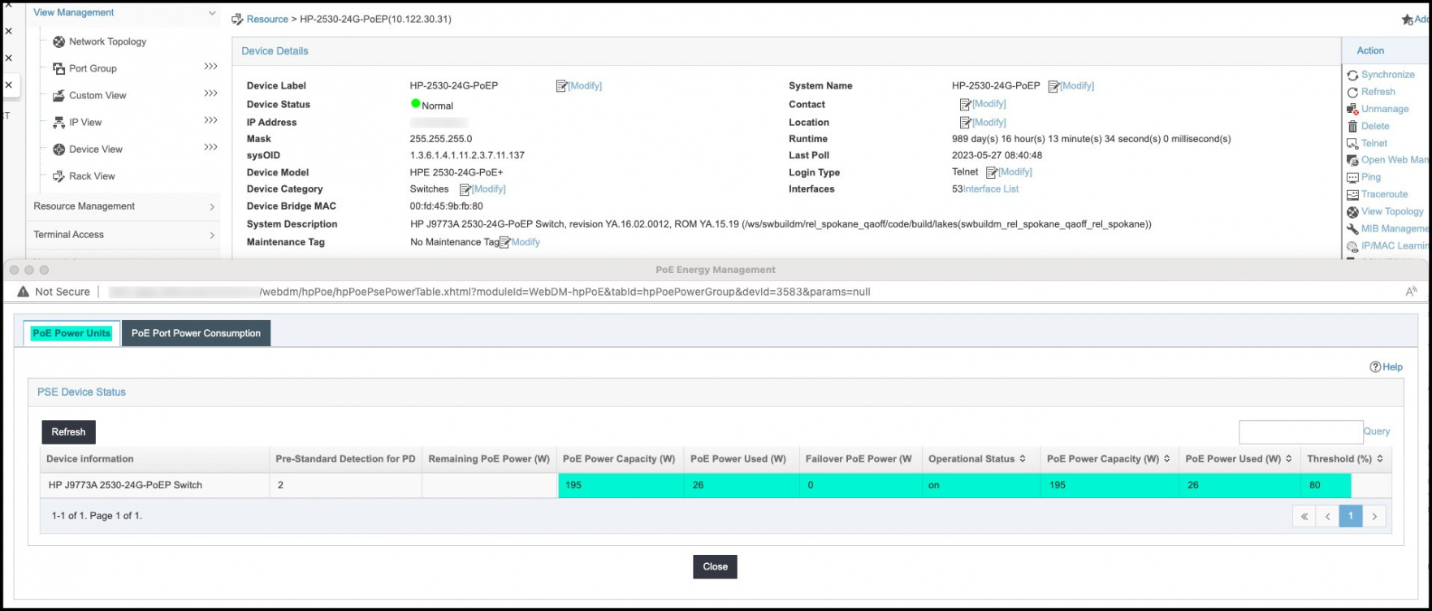Open Device View from the sidebar

[x=95, y=149]
